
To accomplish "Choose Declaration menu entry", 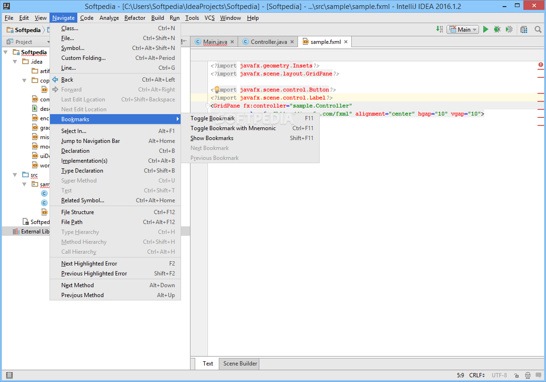I will [x=116, y=151].
